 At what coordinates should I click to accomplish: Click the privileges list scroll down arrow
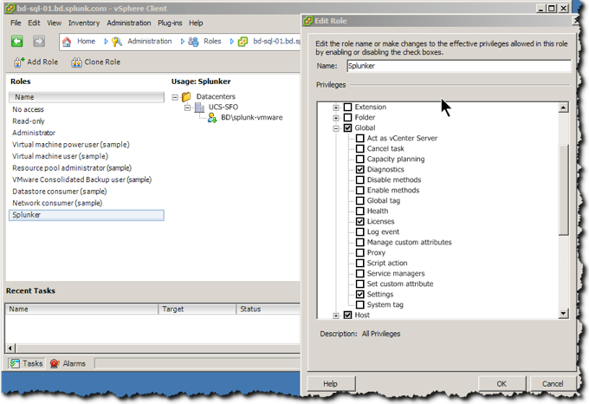[x=563, y=313]
